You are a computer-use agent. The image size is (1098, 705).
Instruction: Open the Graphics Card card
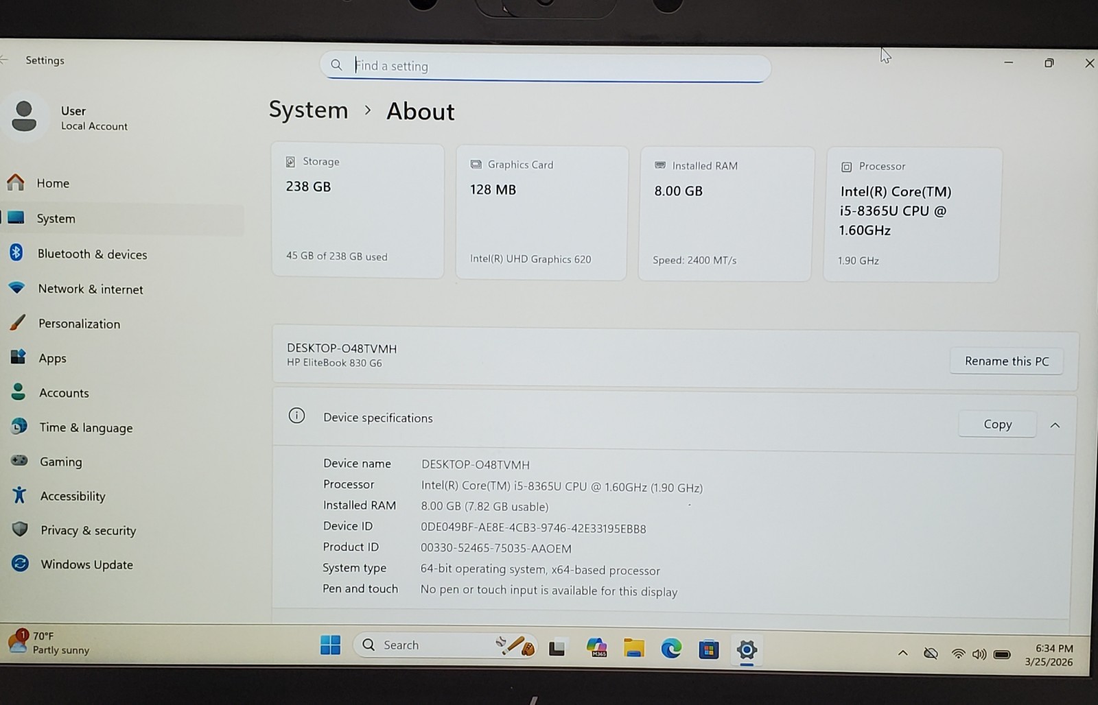541,213
